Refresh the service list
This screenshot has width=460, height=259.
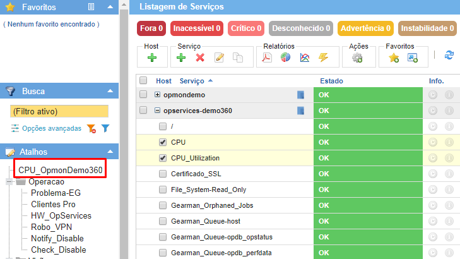pos(449,56)
